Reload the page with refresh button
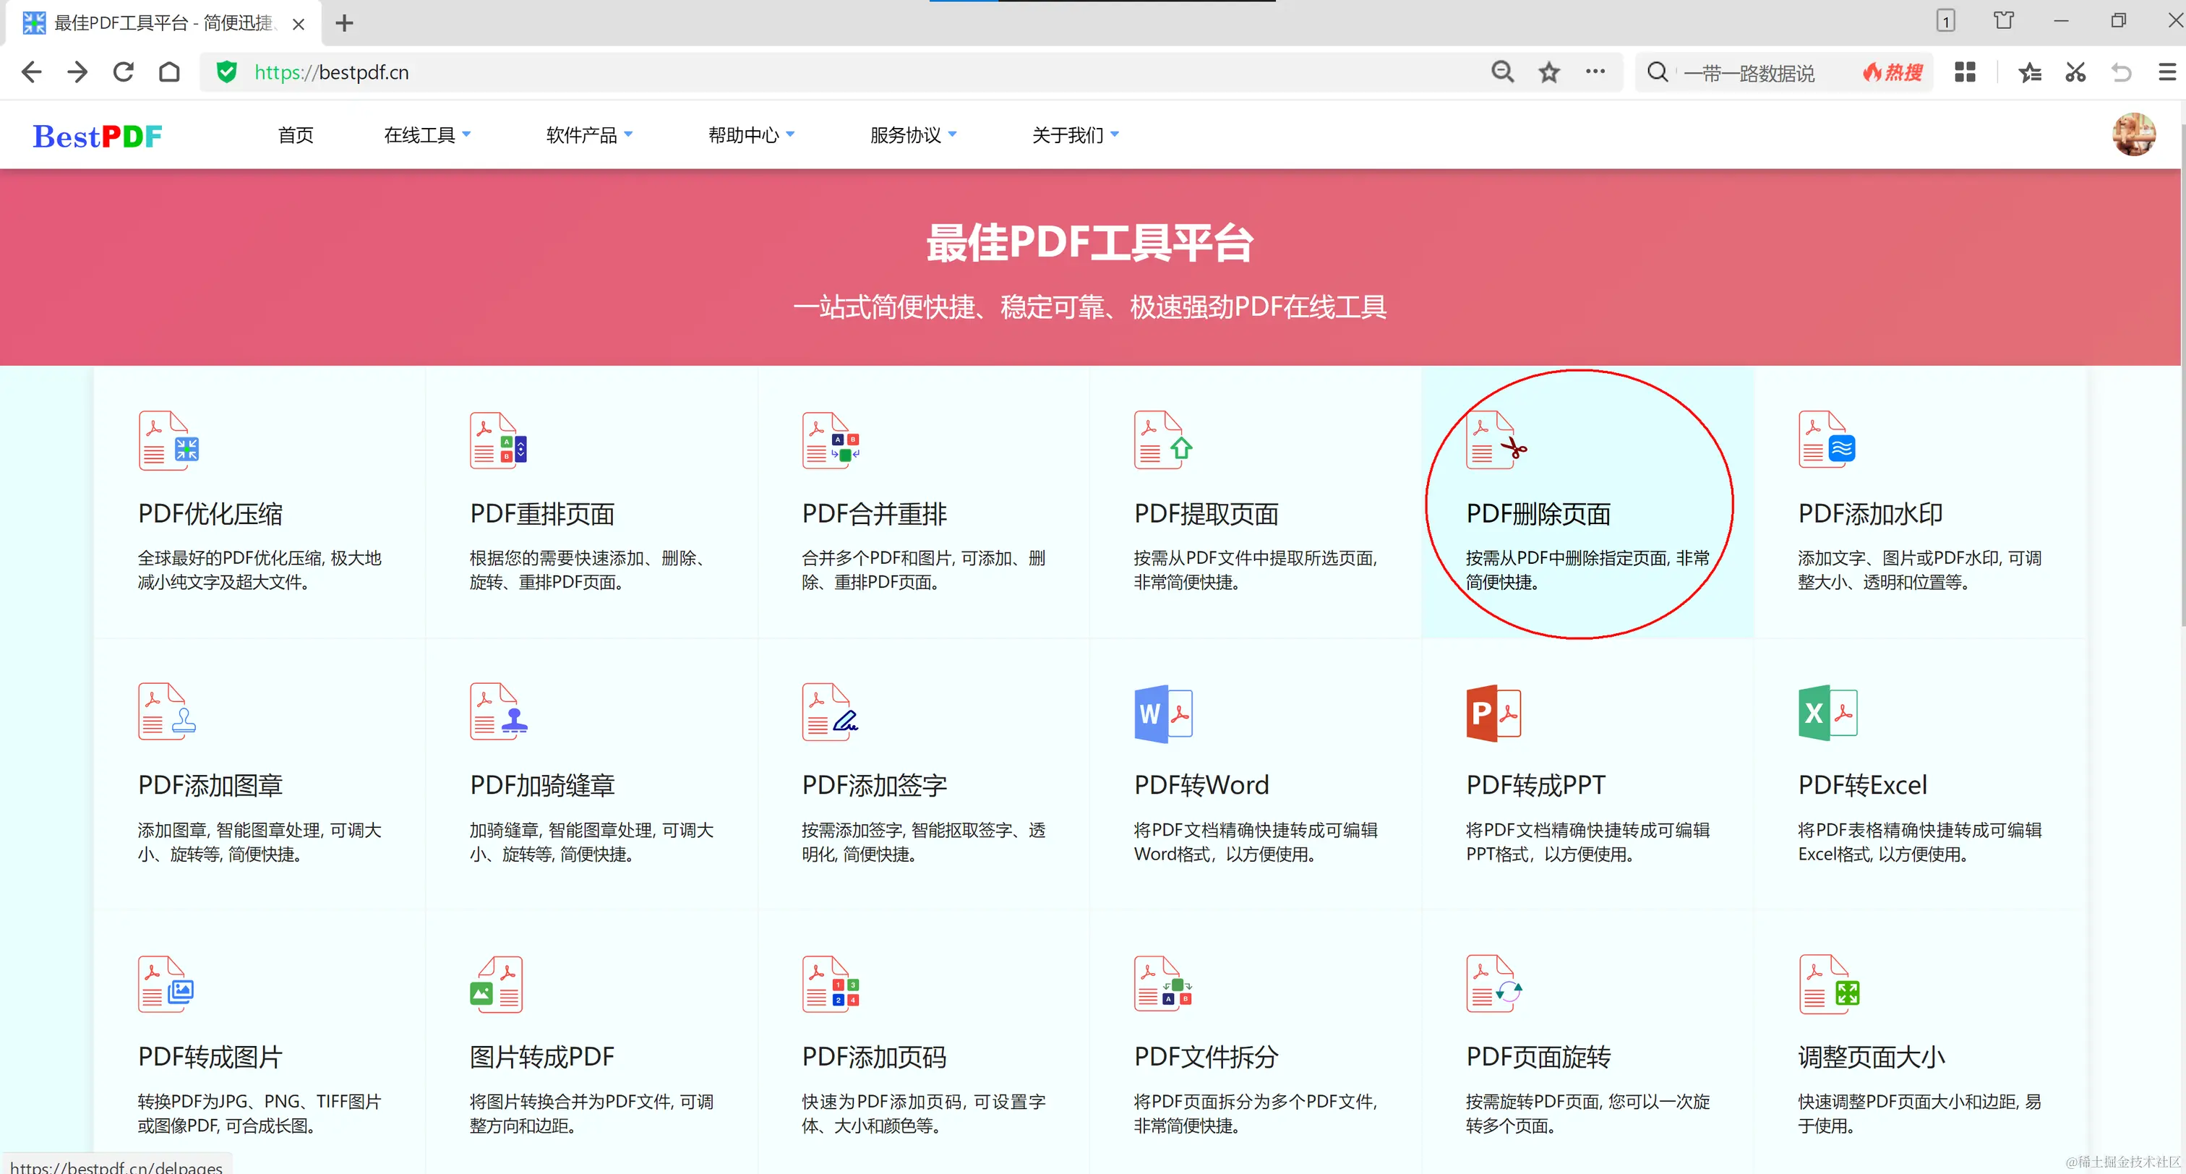The height and width of the screenshot is (1174, 2186). [123, 72]
